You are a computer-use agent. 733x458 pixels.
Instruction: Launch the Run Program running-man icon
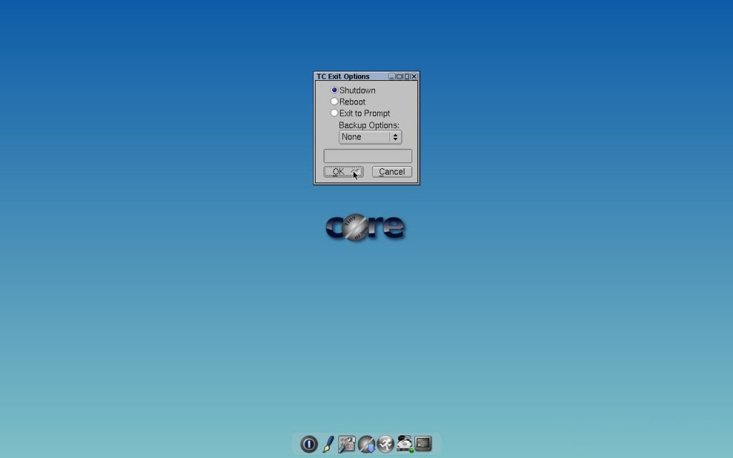click(386, 444)
